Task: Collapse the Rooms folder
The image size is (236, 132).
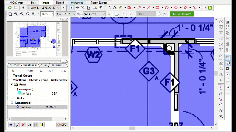Action: (12, 85)
